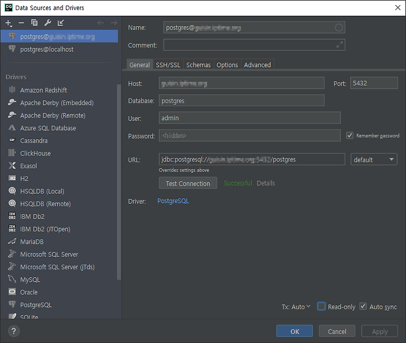This screenshot has height=343, width=406.
Task: Select Azure SQL Database driver icon
Action: 12,127
